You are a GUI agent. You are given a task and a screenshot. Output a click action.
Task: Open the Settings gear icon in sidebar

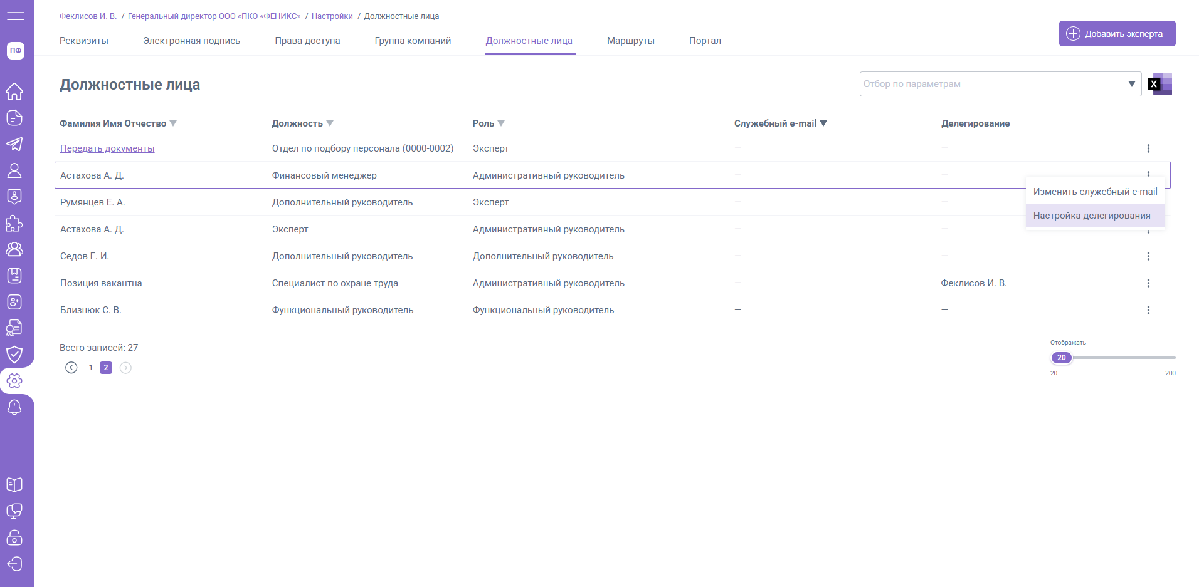(14, 381)
